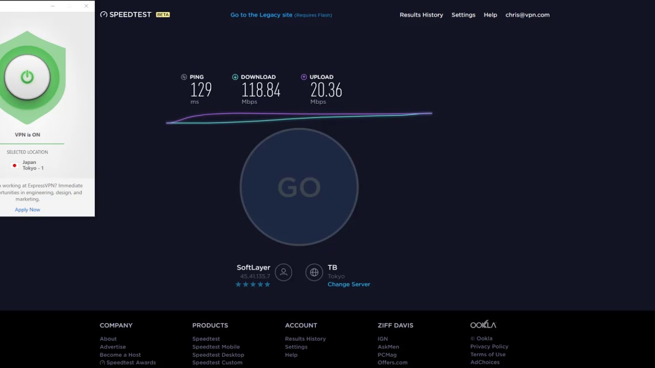Minimize the ExpressVPN window

tap(53, 6)
